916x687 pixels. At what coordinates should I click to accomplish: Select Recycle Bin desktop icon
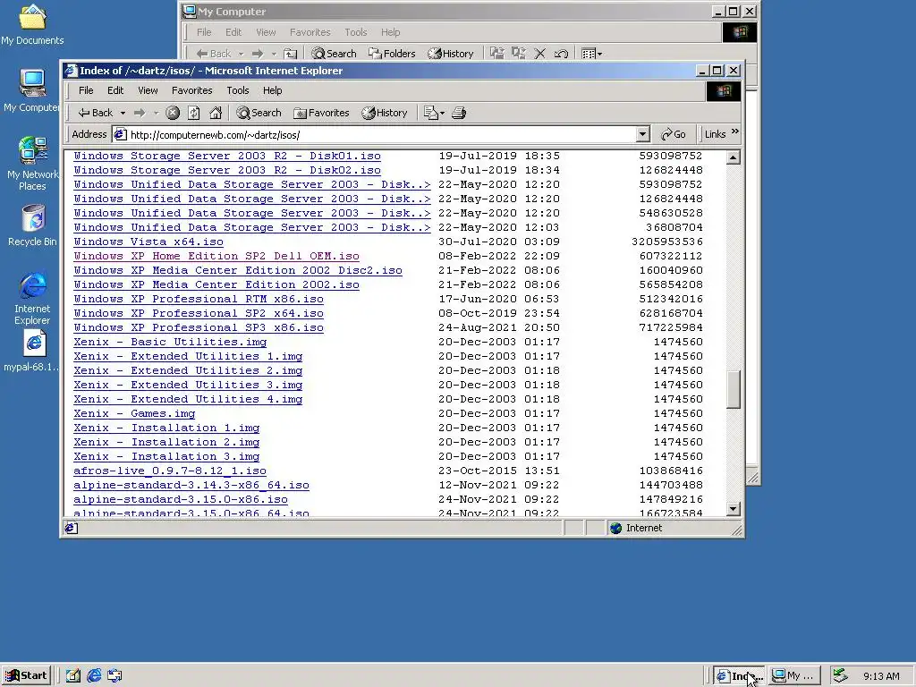pos(32,225)
